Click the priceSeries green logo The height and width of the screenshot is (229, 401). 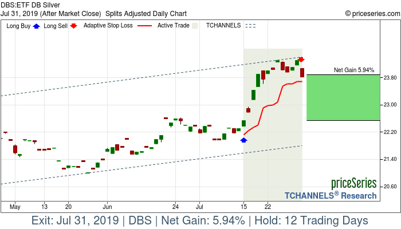(353, 184)
